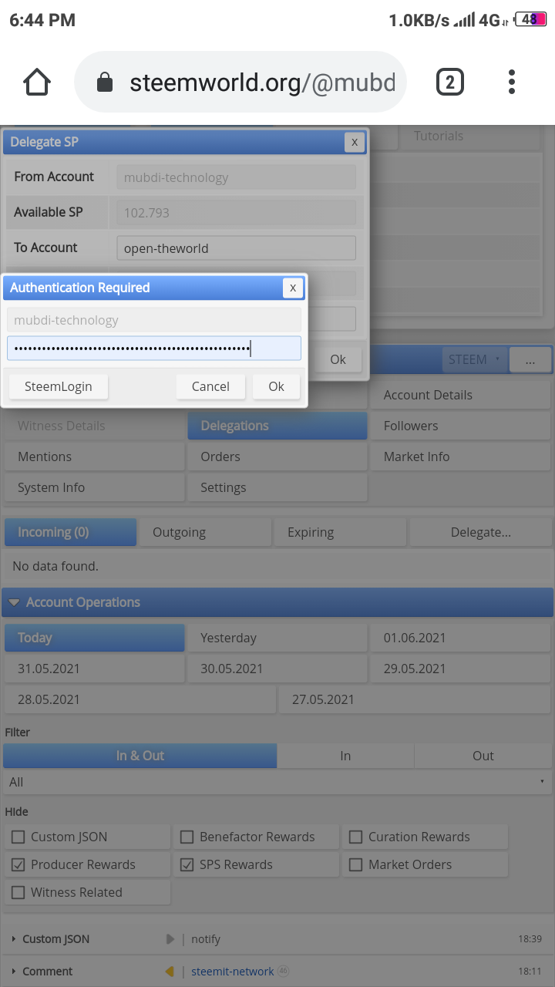Choose the In & Out filter
555x987 pixels.
coord(140,756)
